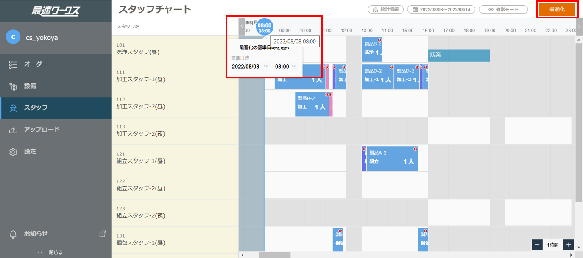Click the external link icon beside お知らせ
The height and width of the screenshot is (258, 583).
click(x=102, y=234)
